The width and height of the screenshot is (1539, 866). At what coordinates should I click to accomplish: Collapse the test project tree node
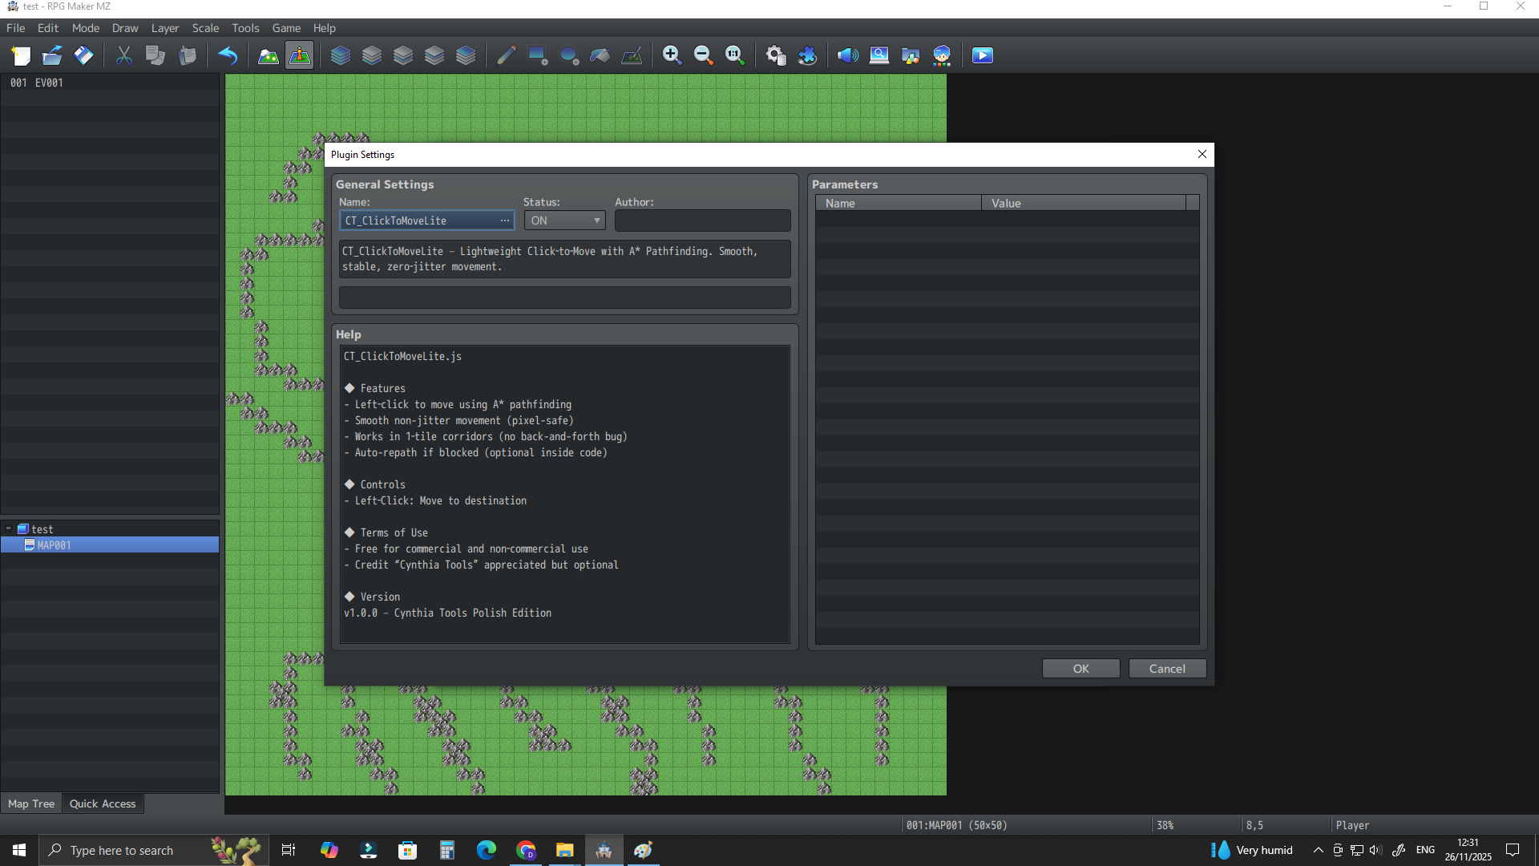tap(9, 529)
